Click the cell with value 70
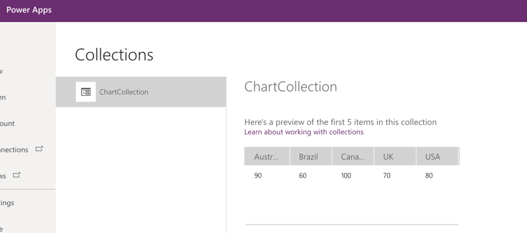 (x=387, y=176)
